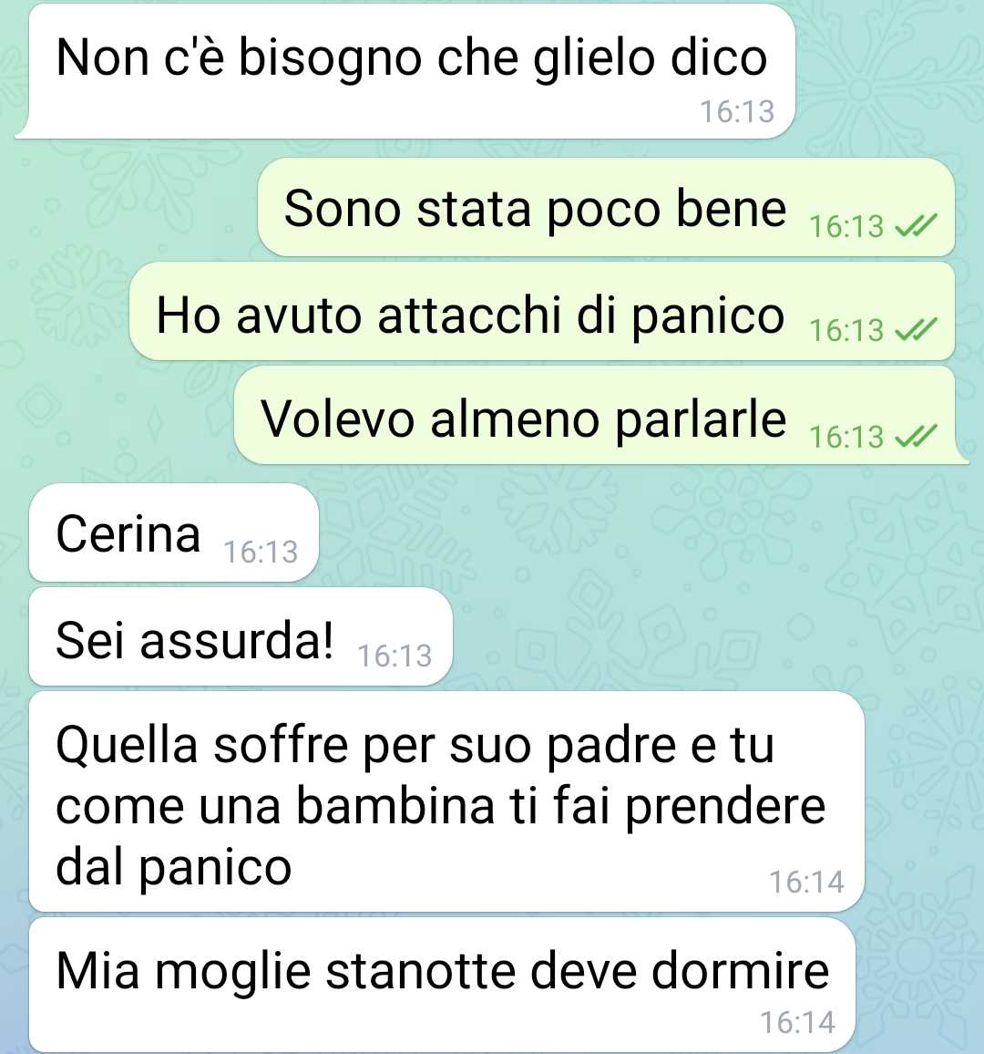Tap the double-check icon on 'Sono stata poco bene'
The width and height of the screenshot is (984, 1054).
coord(916,226)
